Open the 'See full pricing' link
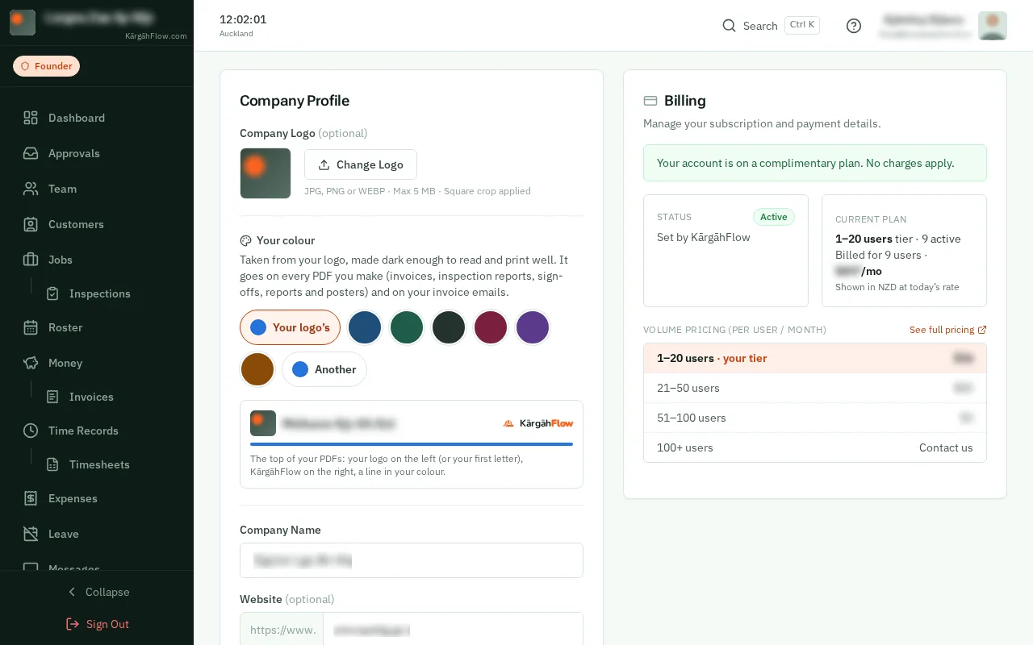 947,330
